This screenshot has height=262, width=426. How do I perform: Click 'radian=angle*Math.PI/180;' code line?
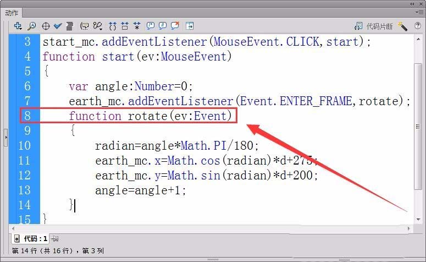pos(177,145)
